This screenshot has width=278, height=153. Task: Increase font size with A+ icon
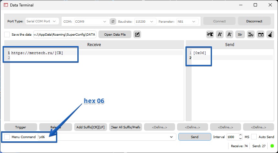[220, 35]
